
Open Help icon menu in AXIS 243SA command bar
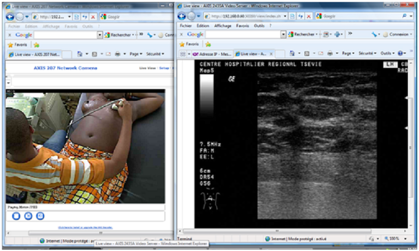point(400,53)
